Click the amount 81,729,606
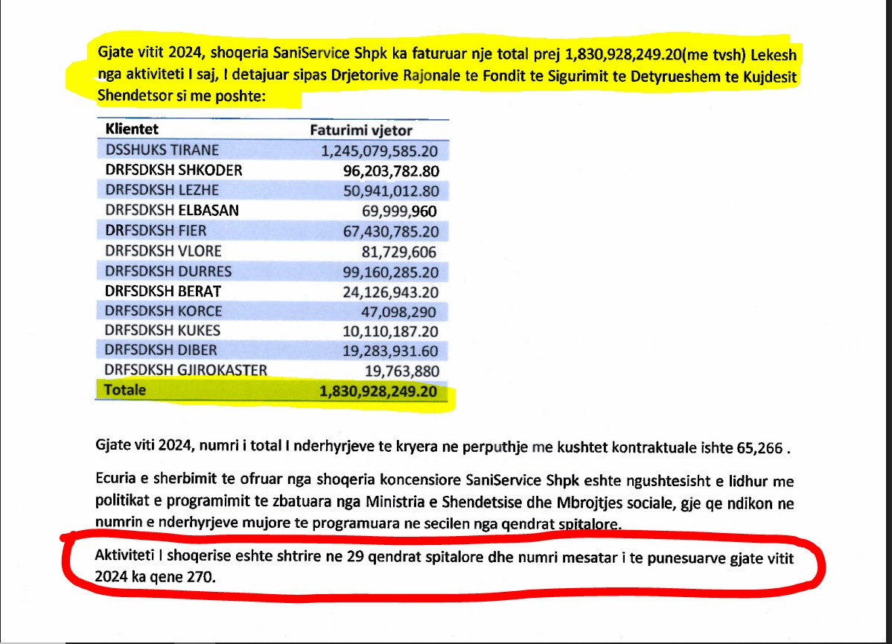Screen dimensions: 892x644 (399, 252)
